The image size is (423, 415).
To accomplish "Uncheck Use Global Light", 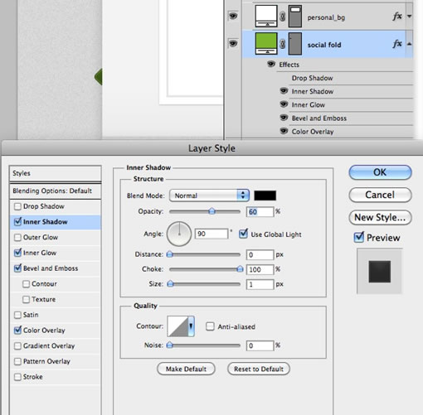I will pos(243,234).
